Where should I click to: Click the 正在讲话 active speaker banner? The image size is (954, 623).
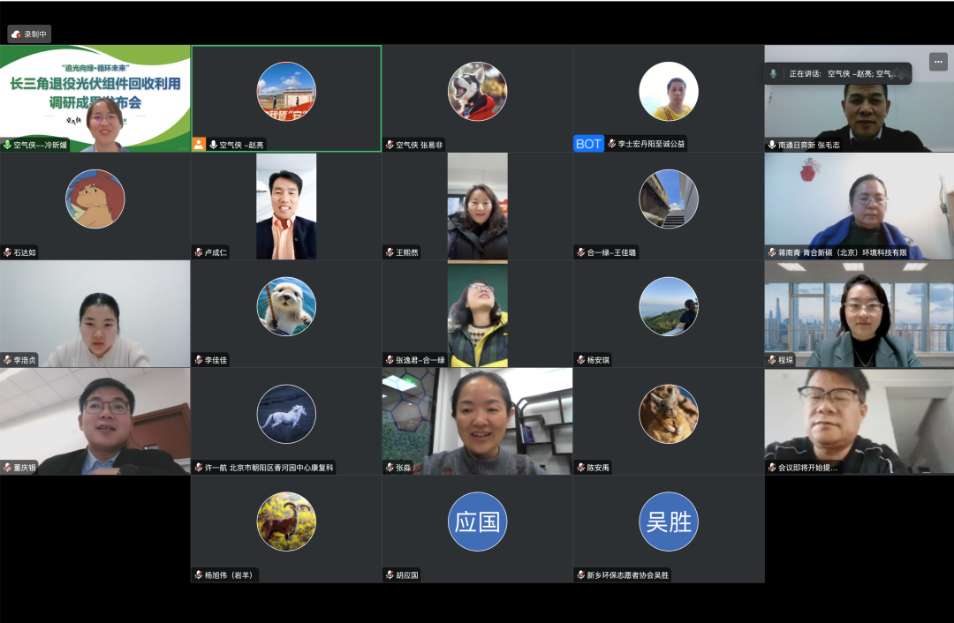837,74
